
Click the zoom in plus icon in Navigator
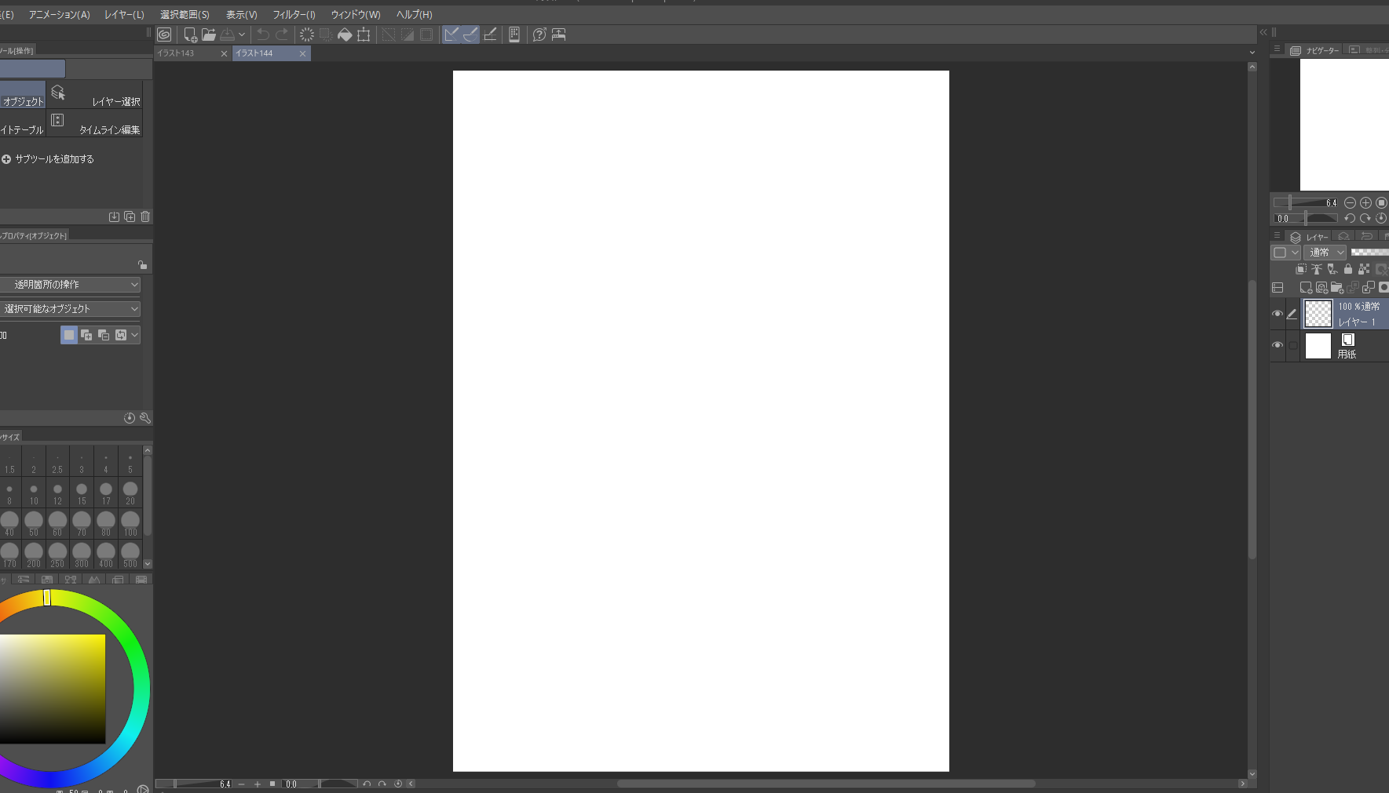pyautogui.click(x=1365, y=202)
